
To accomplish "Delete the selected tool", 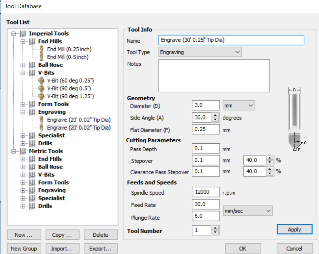I will coord(101,235).
